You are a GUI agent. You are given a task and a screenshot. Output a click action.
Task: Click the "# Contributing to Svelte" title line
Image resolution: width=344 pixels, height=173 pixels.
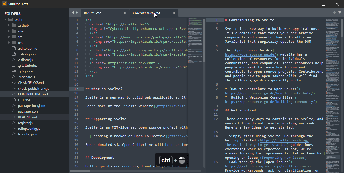click(x=249, y=20)
